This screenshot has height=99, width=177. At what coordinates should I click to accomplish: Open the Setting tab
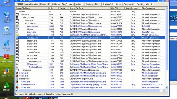click(x=140, y=4)
